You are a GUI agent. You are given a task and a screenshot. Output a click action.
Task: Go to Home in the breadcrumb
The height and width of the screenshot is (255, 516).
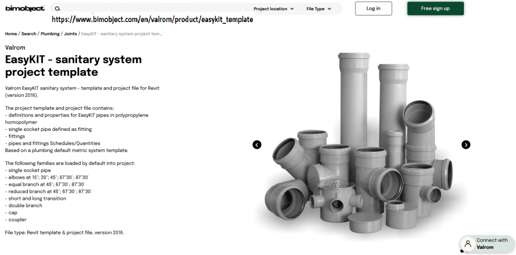coord(11,34)
